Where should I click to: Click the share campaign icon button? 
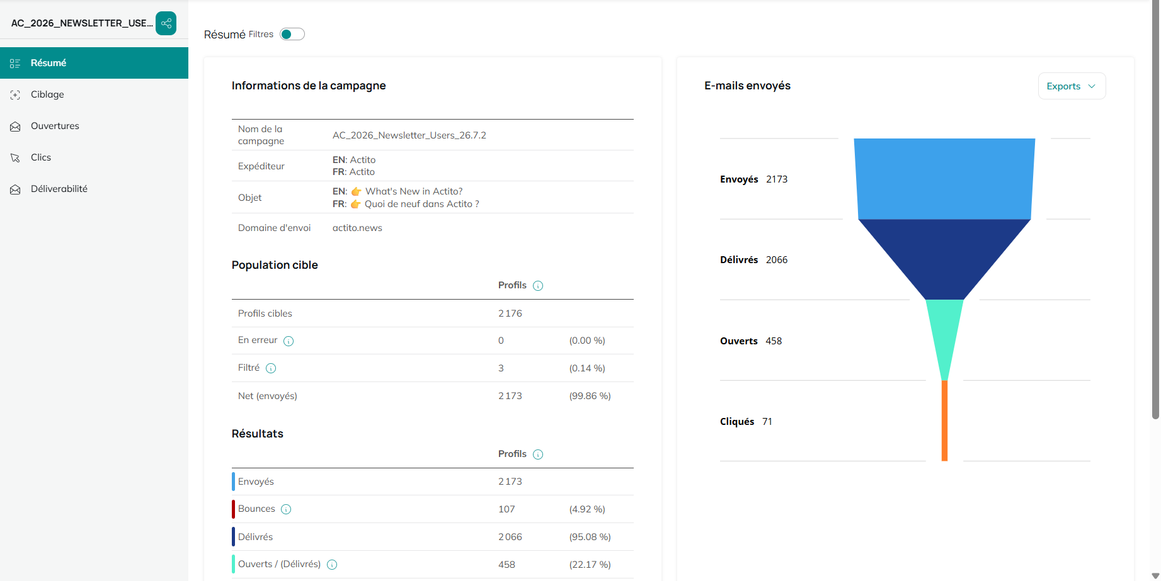[166, 23]
